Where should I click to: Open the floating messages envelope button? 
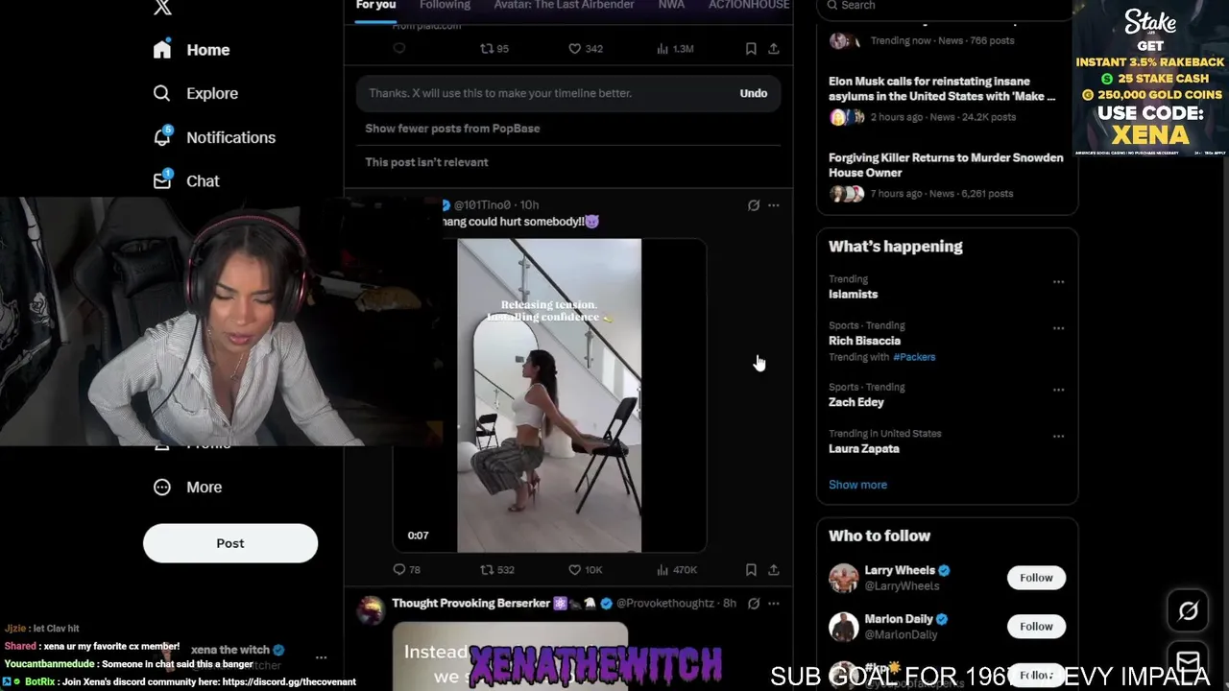click(x=1188, y=662)
